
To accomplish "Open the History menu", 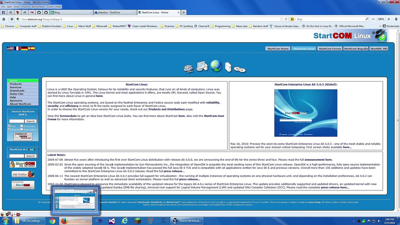I will point(26,7).
